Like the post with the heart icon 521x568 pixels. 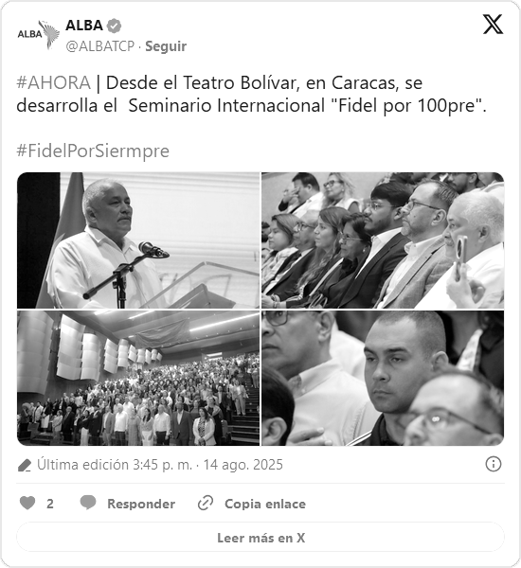(27, 504)
